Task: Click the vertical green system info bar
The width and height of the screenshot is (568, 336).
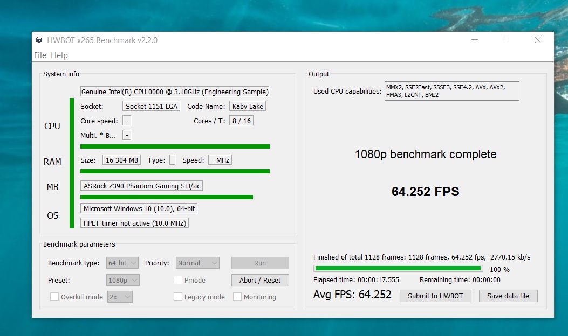Action: (x=72, y=163)
